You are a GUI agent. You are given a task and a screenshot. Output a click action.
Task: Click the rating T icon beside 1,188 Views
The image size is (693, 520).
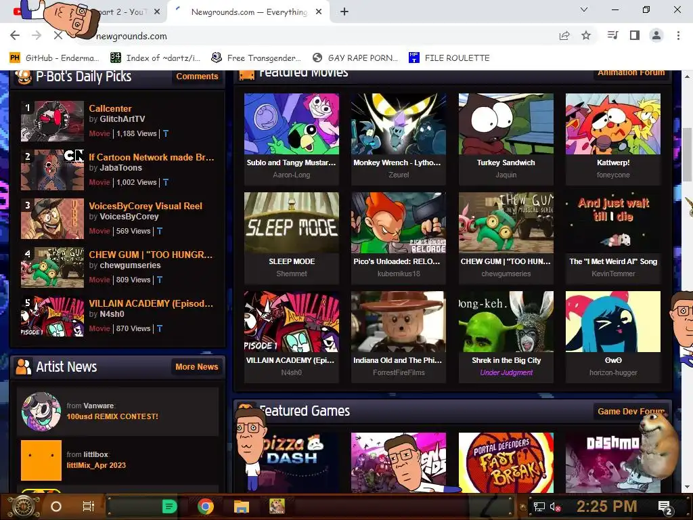coord(166,133)
